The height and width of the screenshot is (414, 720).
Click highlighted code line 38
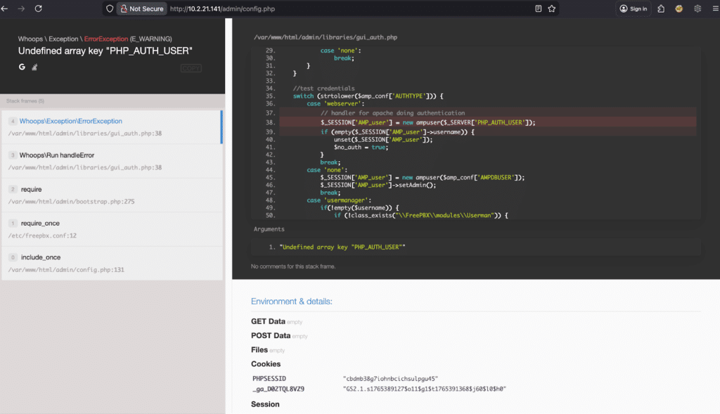pos(427,122)
